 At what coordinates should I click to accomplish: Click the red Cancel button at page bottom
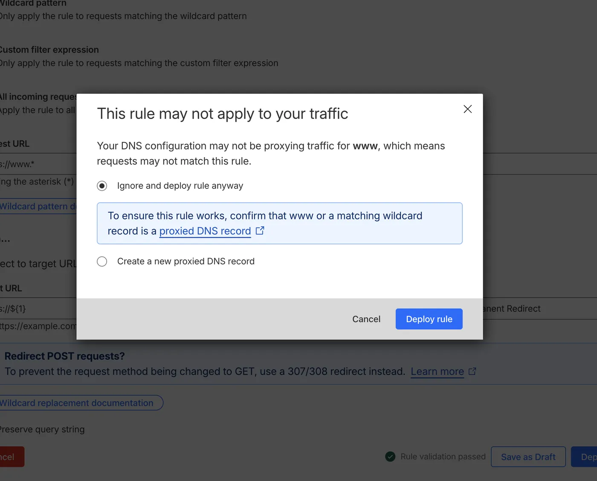[x=11, y=457]
